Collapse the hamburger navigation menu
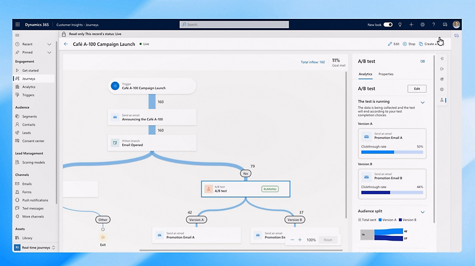This screenshot has width=475, height=266. tap(18, 35)
